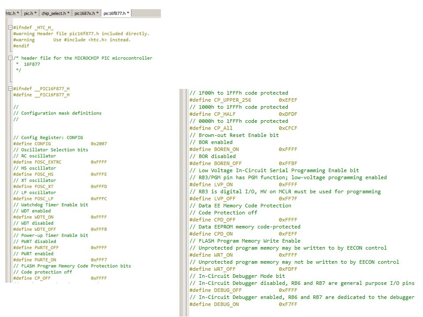Click the value '0xFF7F' beside LVP_OFF

288,199
